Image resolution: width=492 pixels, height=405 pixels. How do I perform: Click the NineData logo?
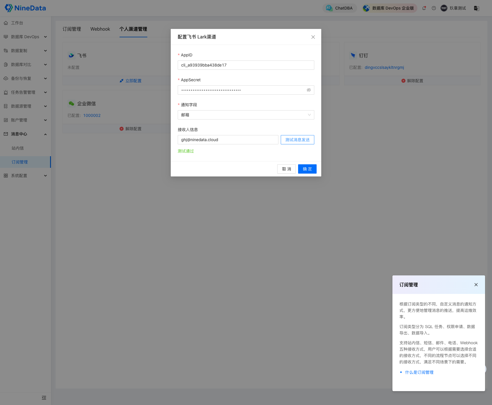click(x=25, y=8)
